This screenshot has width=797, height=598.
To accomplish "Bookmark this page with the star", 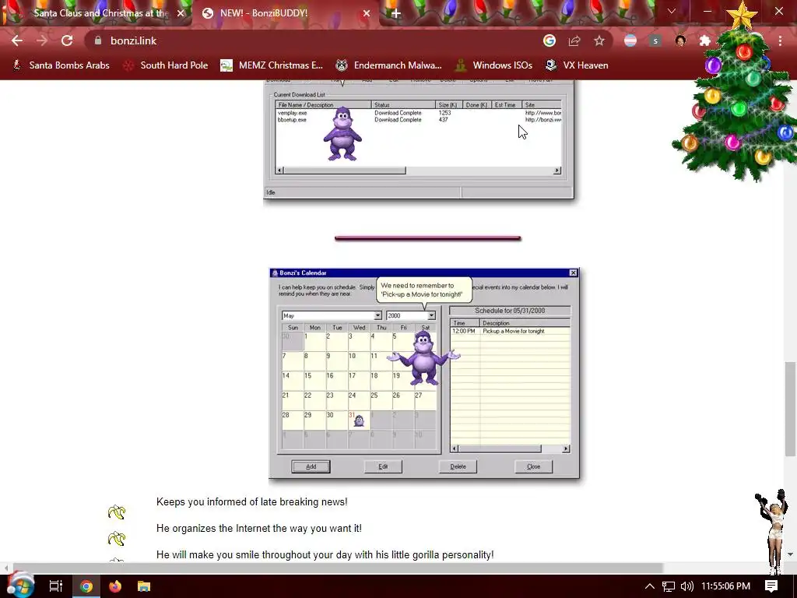I will [x=599, y=40].
